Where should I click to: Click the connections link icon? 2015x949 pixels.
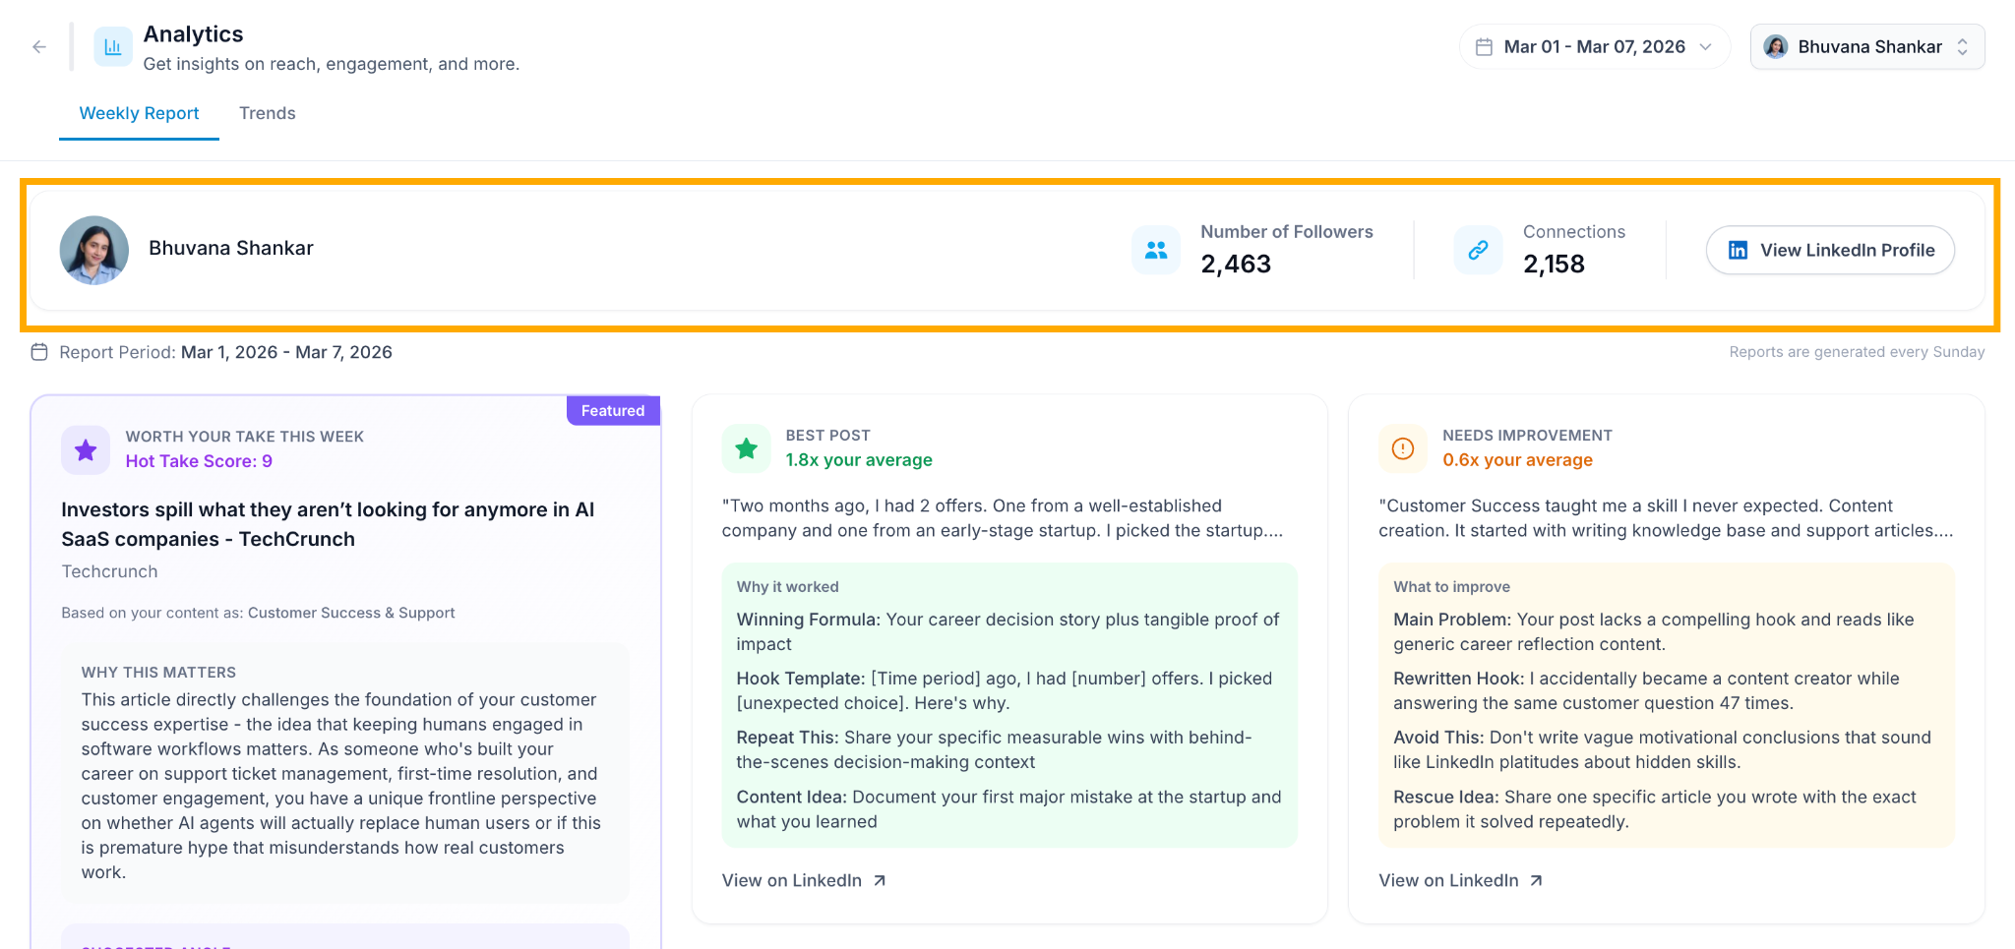point(1478,251)
